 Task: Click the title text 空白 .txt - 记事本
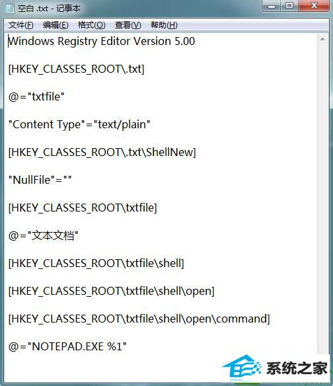[49, 9]
